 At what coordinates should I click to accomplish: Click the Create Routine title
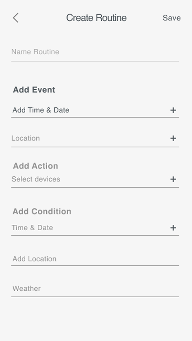point(96,18)
